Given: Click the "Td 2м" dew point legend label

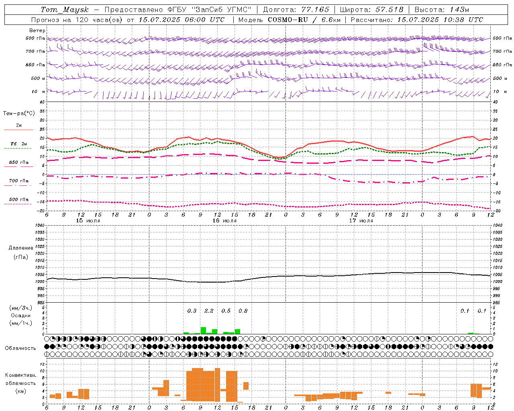Looking at the screenshot, I should coord(19,144).
